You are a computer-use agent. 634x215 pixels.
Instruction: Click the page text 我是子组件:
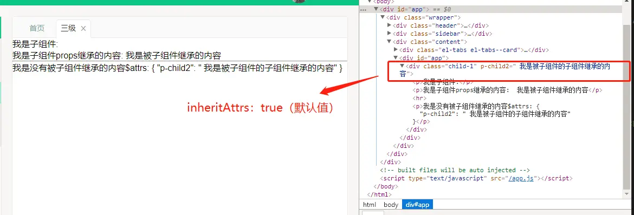(x=35, y=44)
